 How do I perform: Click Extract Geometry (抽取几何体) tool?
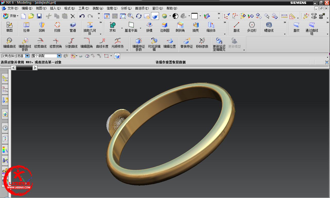pos(90,28)
